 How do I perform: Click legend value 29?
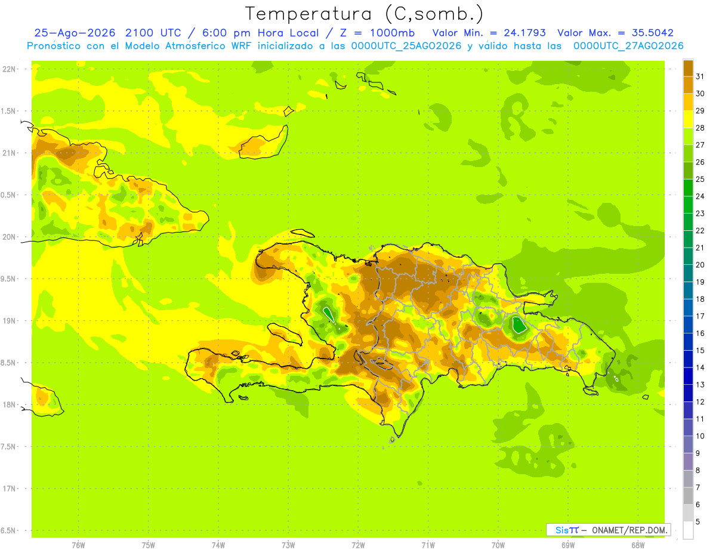click(x=700, y=111)
